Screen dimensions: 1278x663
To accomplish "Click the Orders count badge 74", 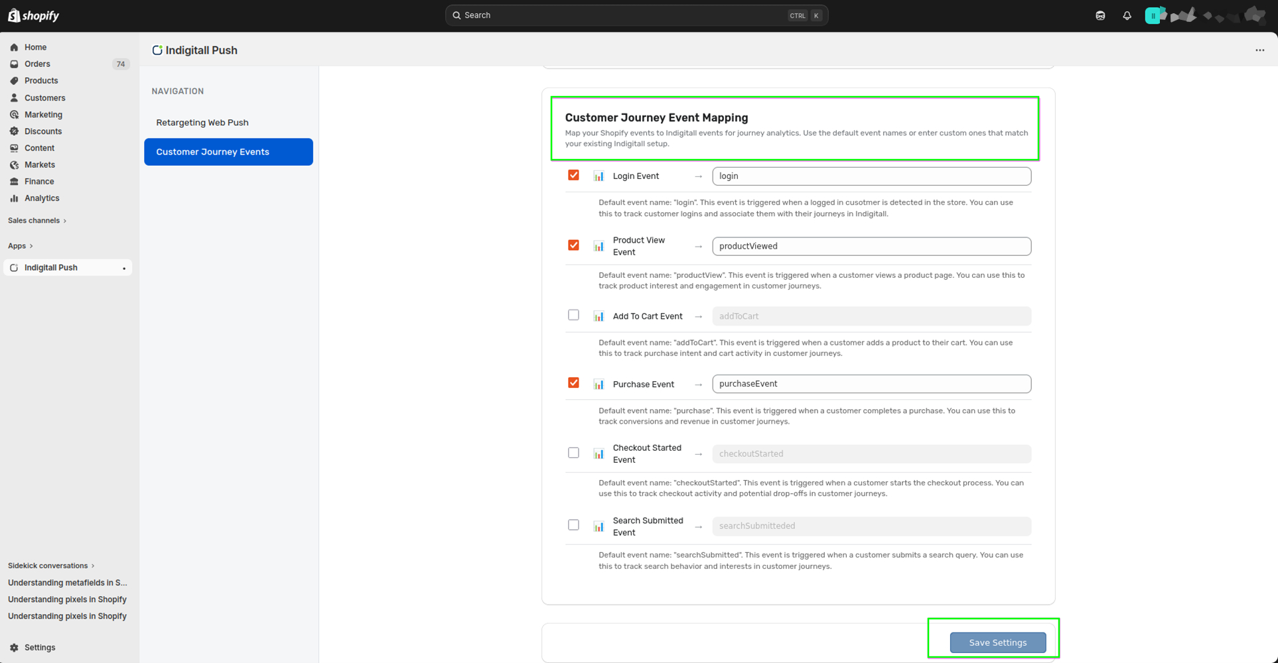I will (x=120, y=64).
